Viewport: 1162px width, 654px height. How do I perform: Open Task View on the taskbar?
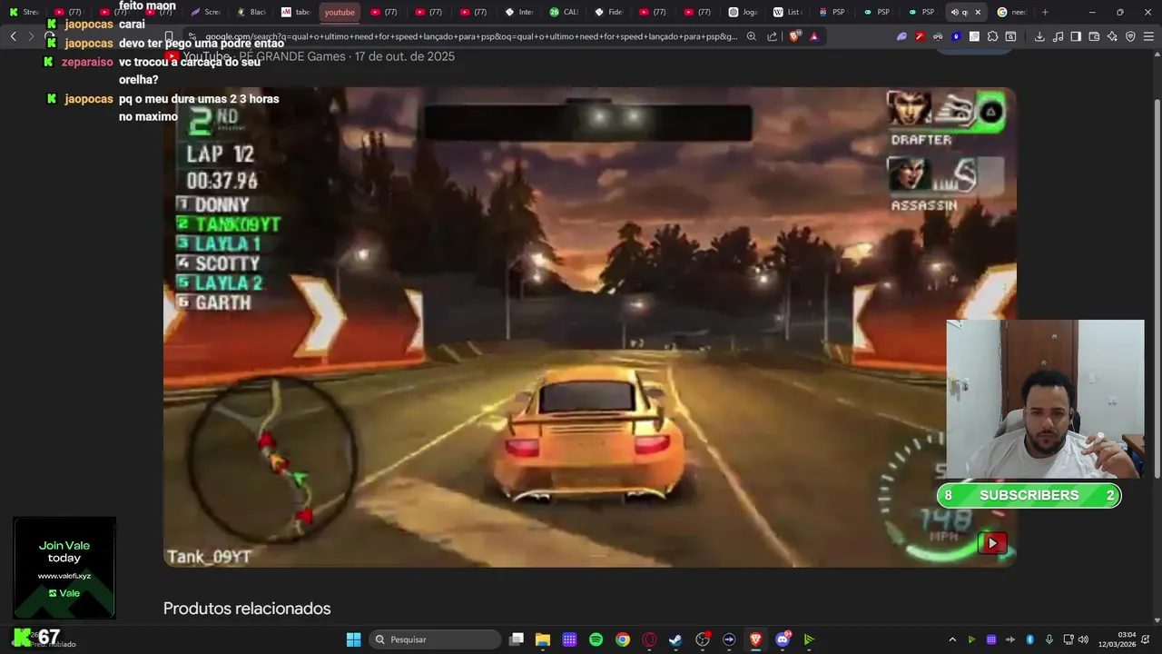click(x=517, y=639)
